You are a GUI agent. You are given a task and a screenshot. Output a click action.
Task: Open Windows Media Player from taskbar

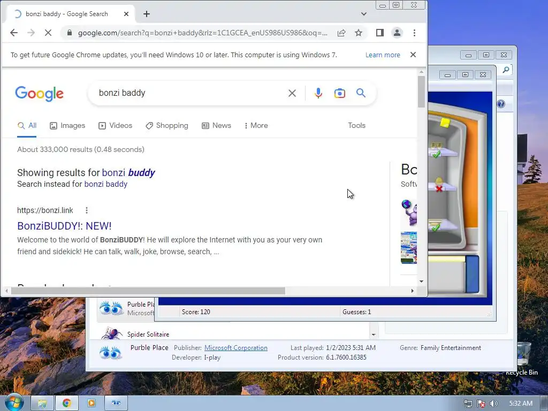[91, 404]
